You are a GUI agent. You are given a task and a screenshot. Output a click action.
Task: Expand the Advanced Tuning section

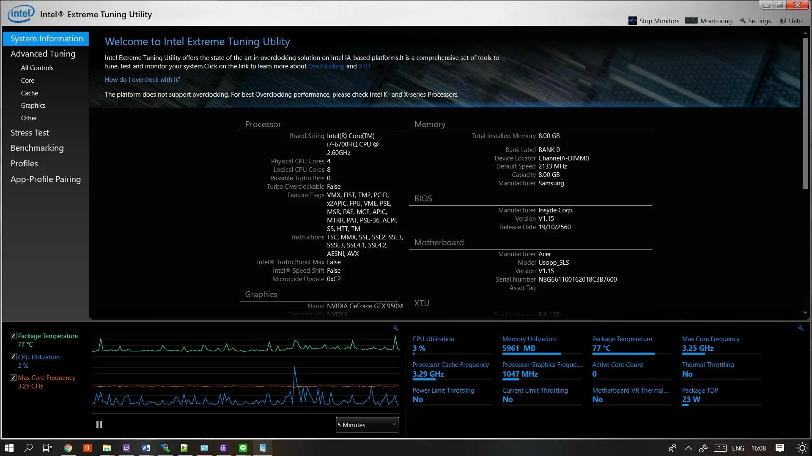pyautogui.click(x=43, y=54)
